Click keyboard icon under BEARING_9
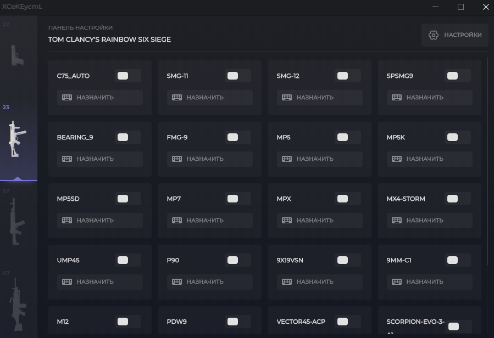 67,159
